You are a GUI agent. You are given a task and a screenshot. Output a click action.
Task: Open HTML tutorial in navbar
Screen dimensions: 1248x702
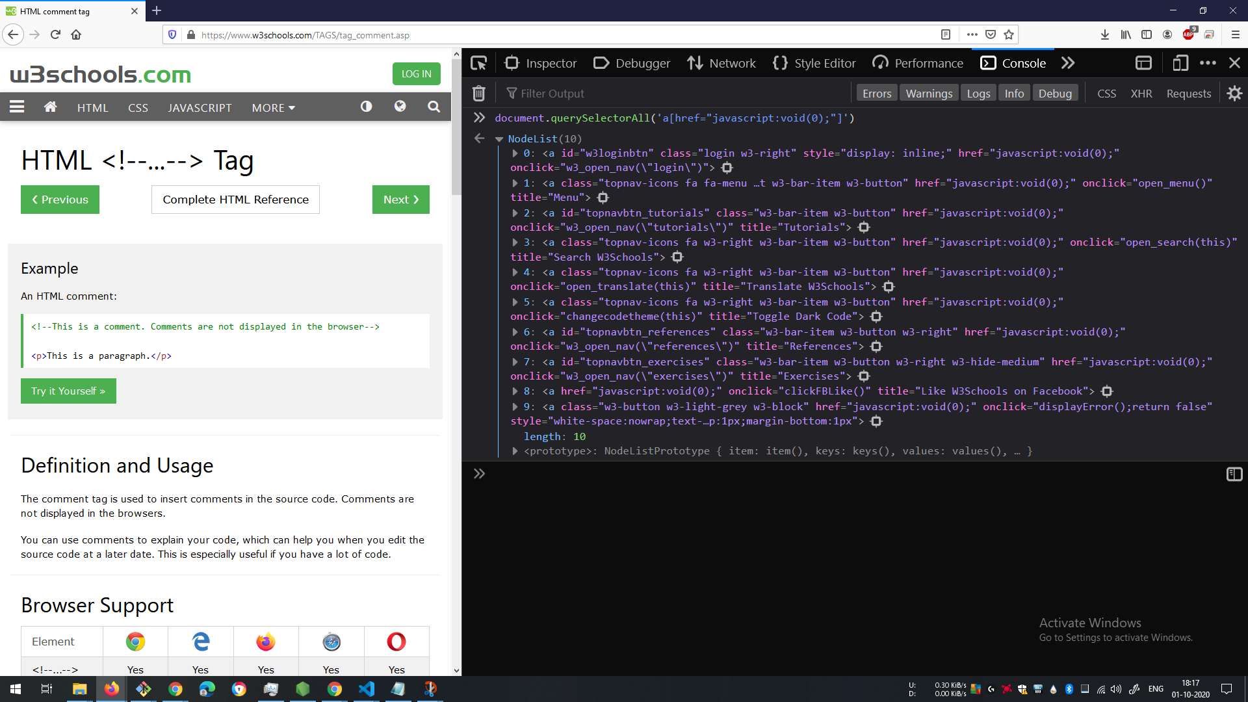pyautogui.click(x=92, y=108)
